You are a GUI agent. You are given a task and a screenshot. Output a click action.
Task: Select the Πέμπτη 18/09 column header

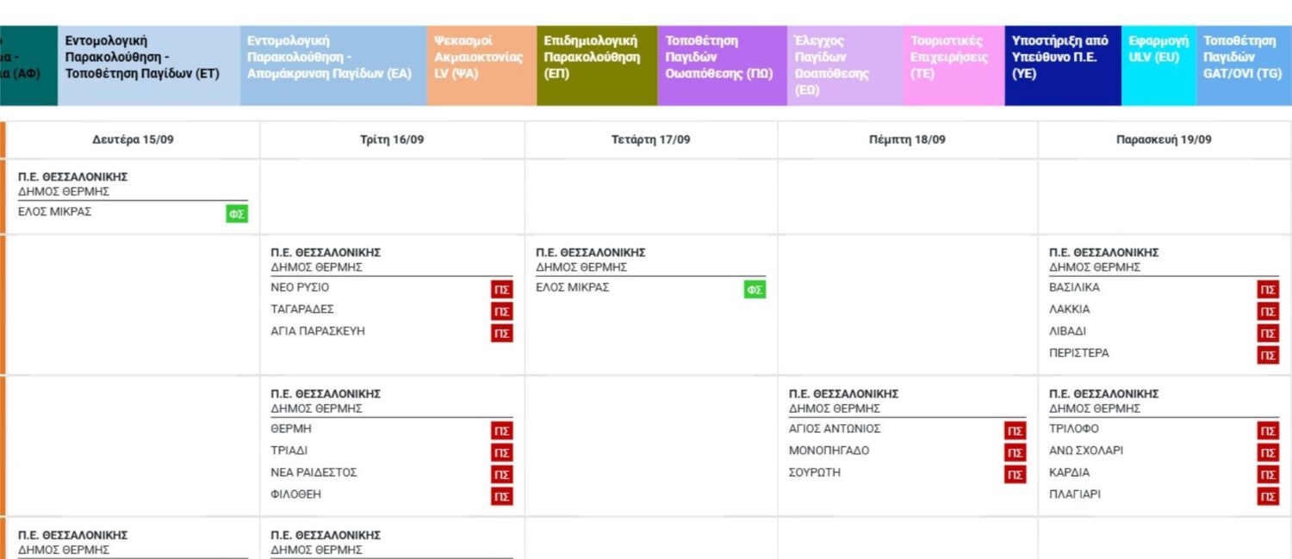click(x=907, y=140)
